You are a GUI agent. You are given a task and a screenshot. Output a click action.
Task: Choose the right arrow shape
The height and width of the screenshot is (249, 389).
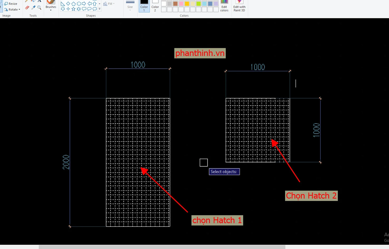pyautogui.click(x=84, y=4)
